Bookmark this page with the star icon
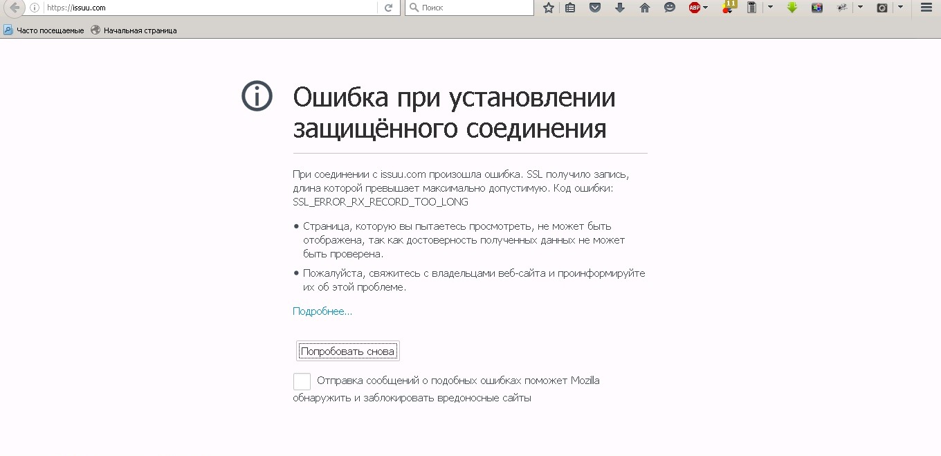The width and height of the screenshot is (941, 456). [x=549, y=8]
